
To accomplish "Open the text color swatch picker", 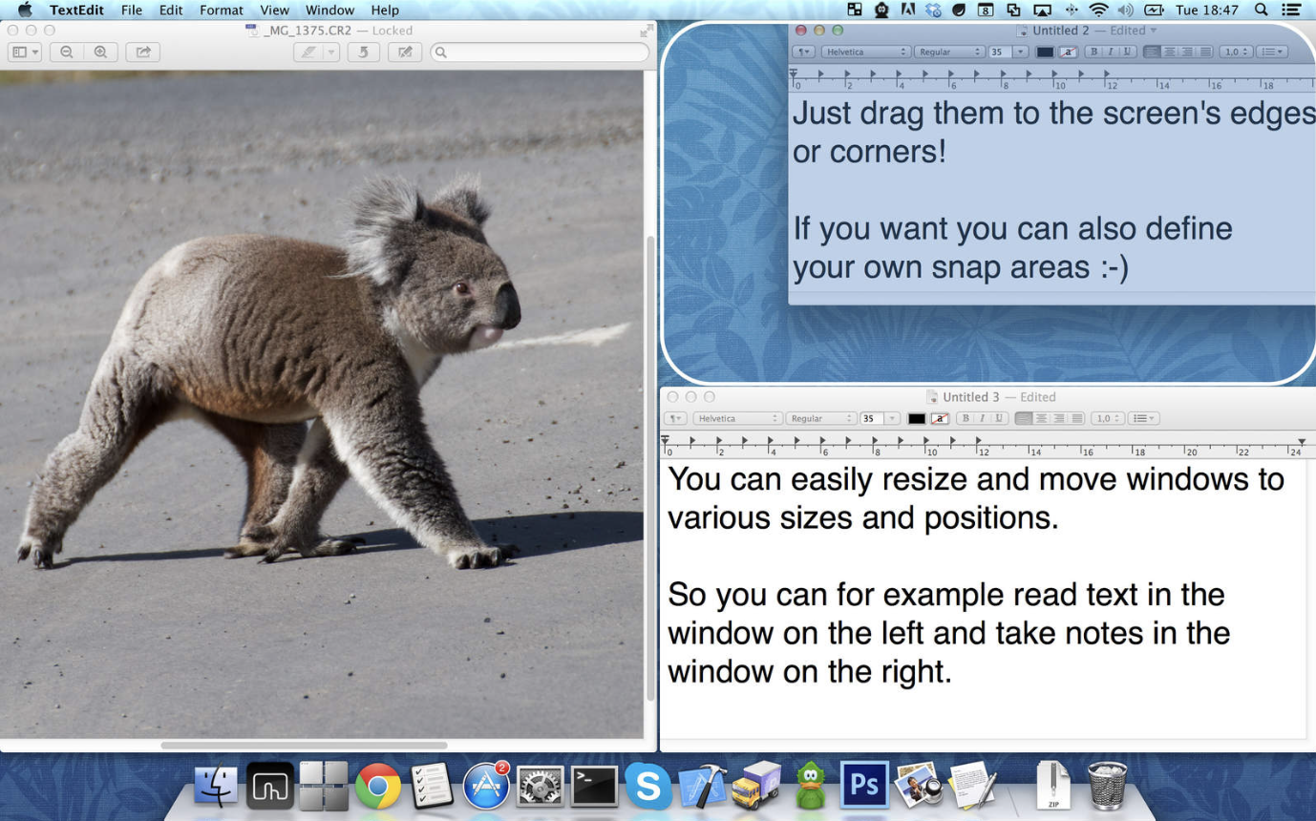I will pos(919,418).
